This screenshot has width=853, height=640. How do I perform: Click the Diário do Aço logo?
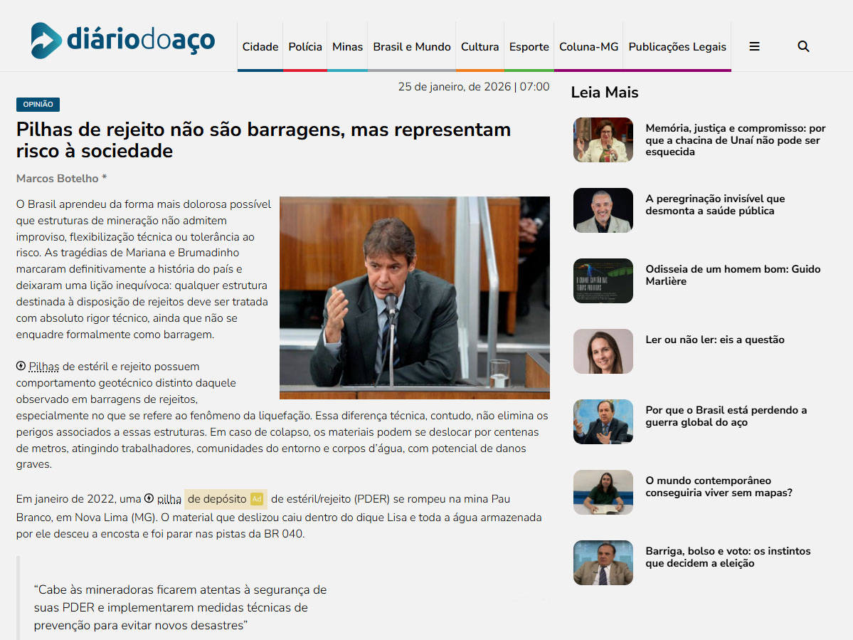pyautogui.click(x=122, y=41)
